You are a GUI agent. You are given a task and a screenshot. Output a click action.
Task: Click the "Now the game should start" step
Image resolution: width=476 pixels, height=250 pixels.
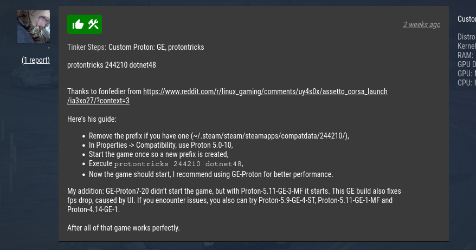point(210,174)
